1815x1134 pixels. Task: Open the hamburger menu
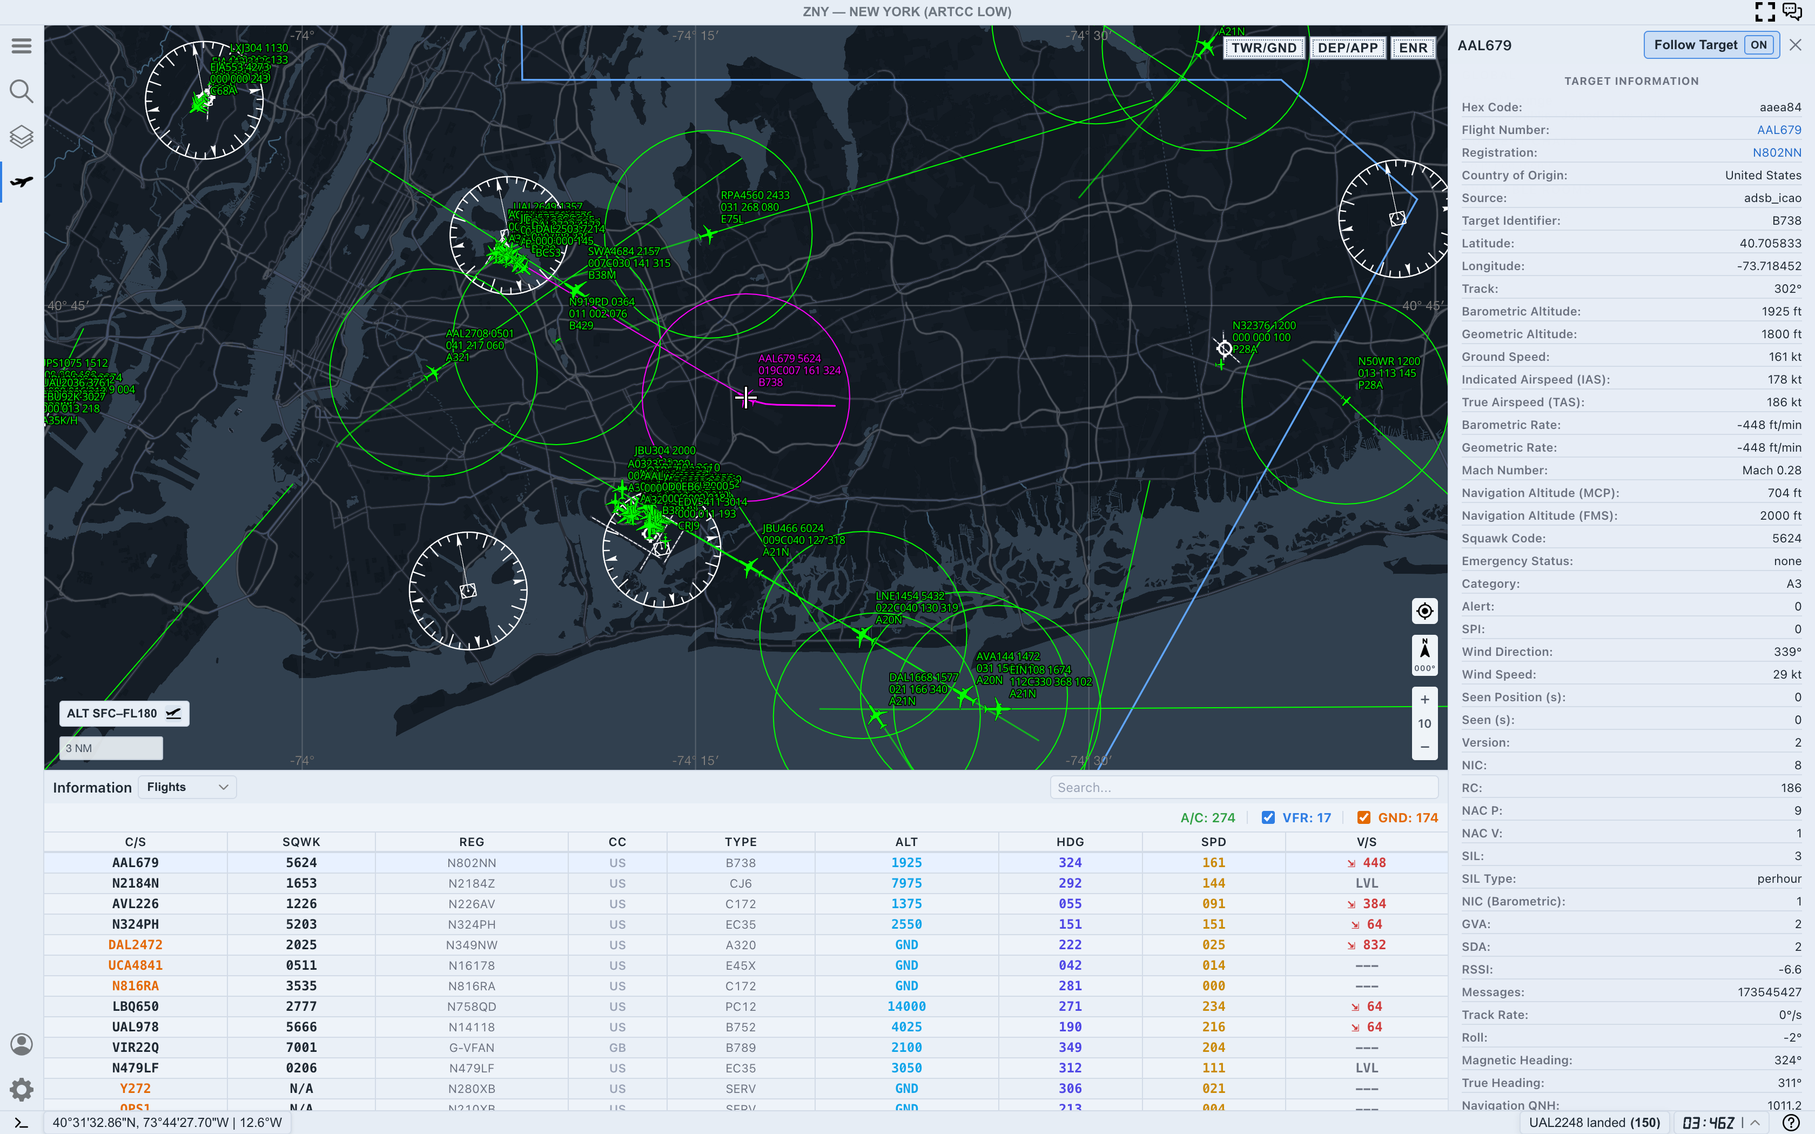tap(21, 46)
